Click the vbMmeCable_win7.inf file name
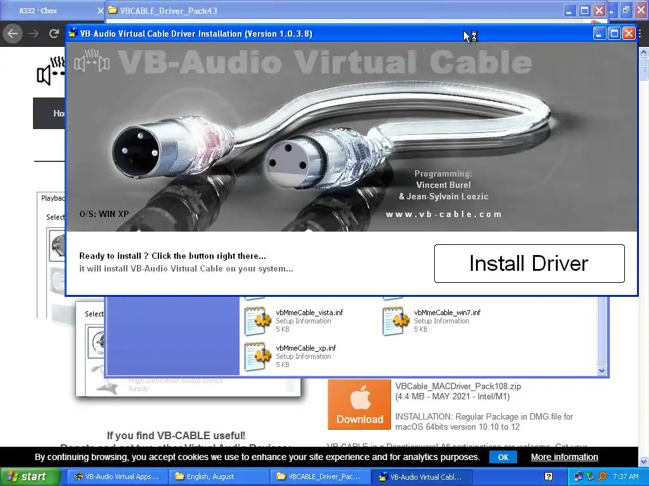 coord(447,313)
